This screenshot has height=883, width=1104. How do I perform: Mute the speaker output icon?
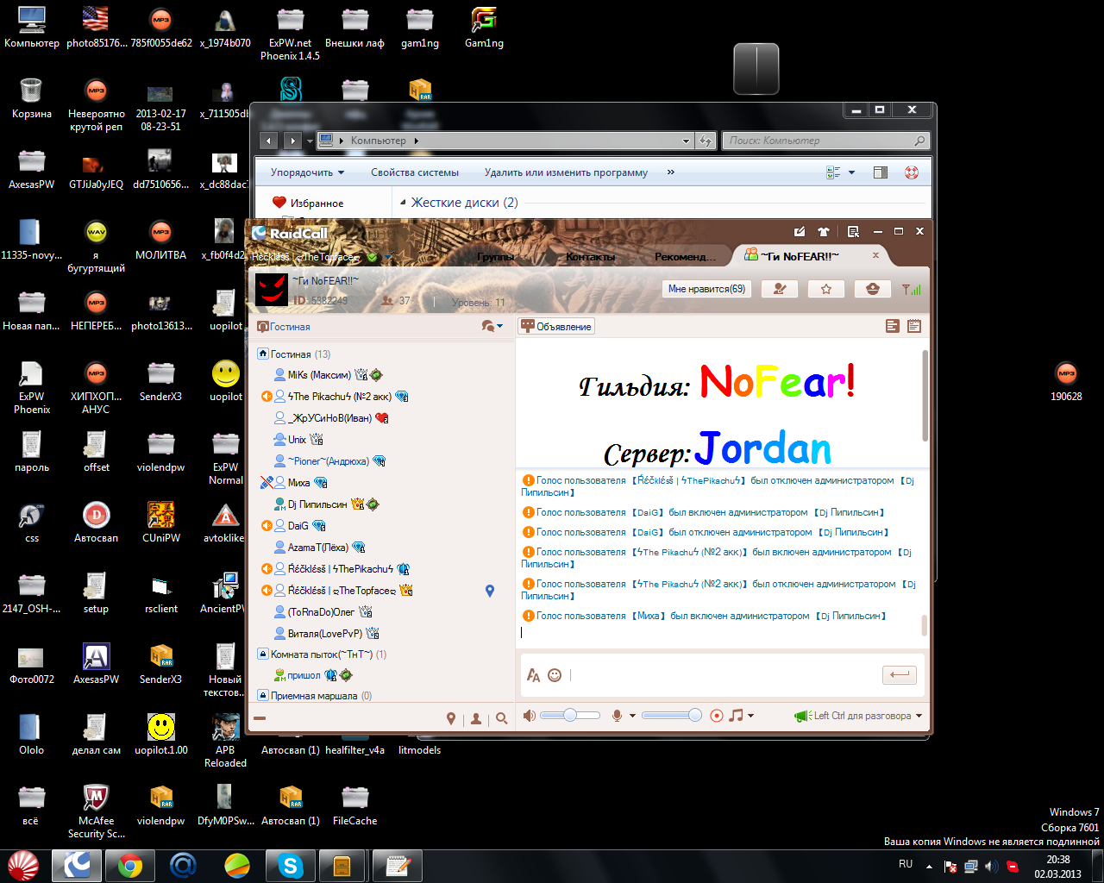[530, 716]
